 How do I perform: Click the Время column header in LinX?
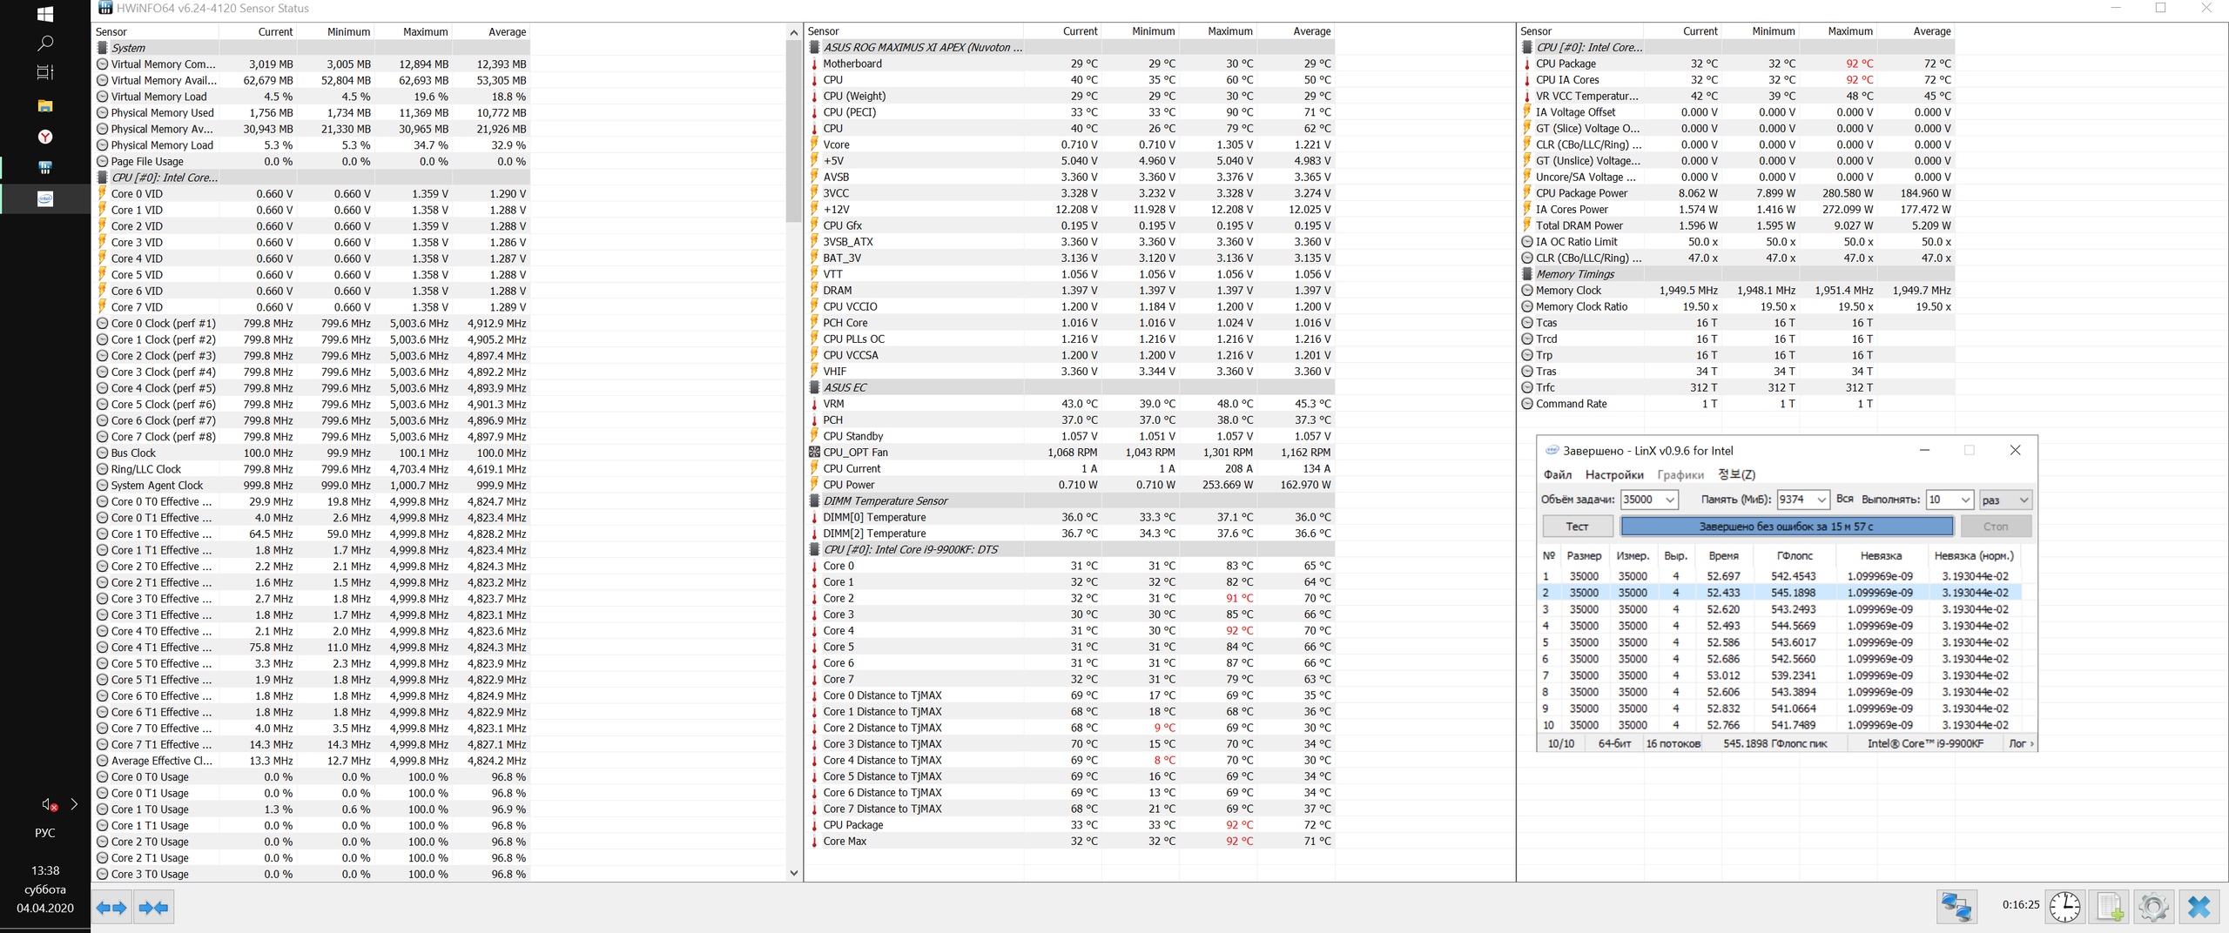[x=1723, y=555]
